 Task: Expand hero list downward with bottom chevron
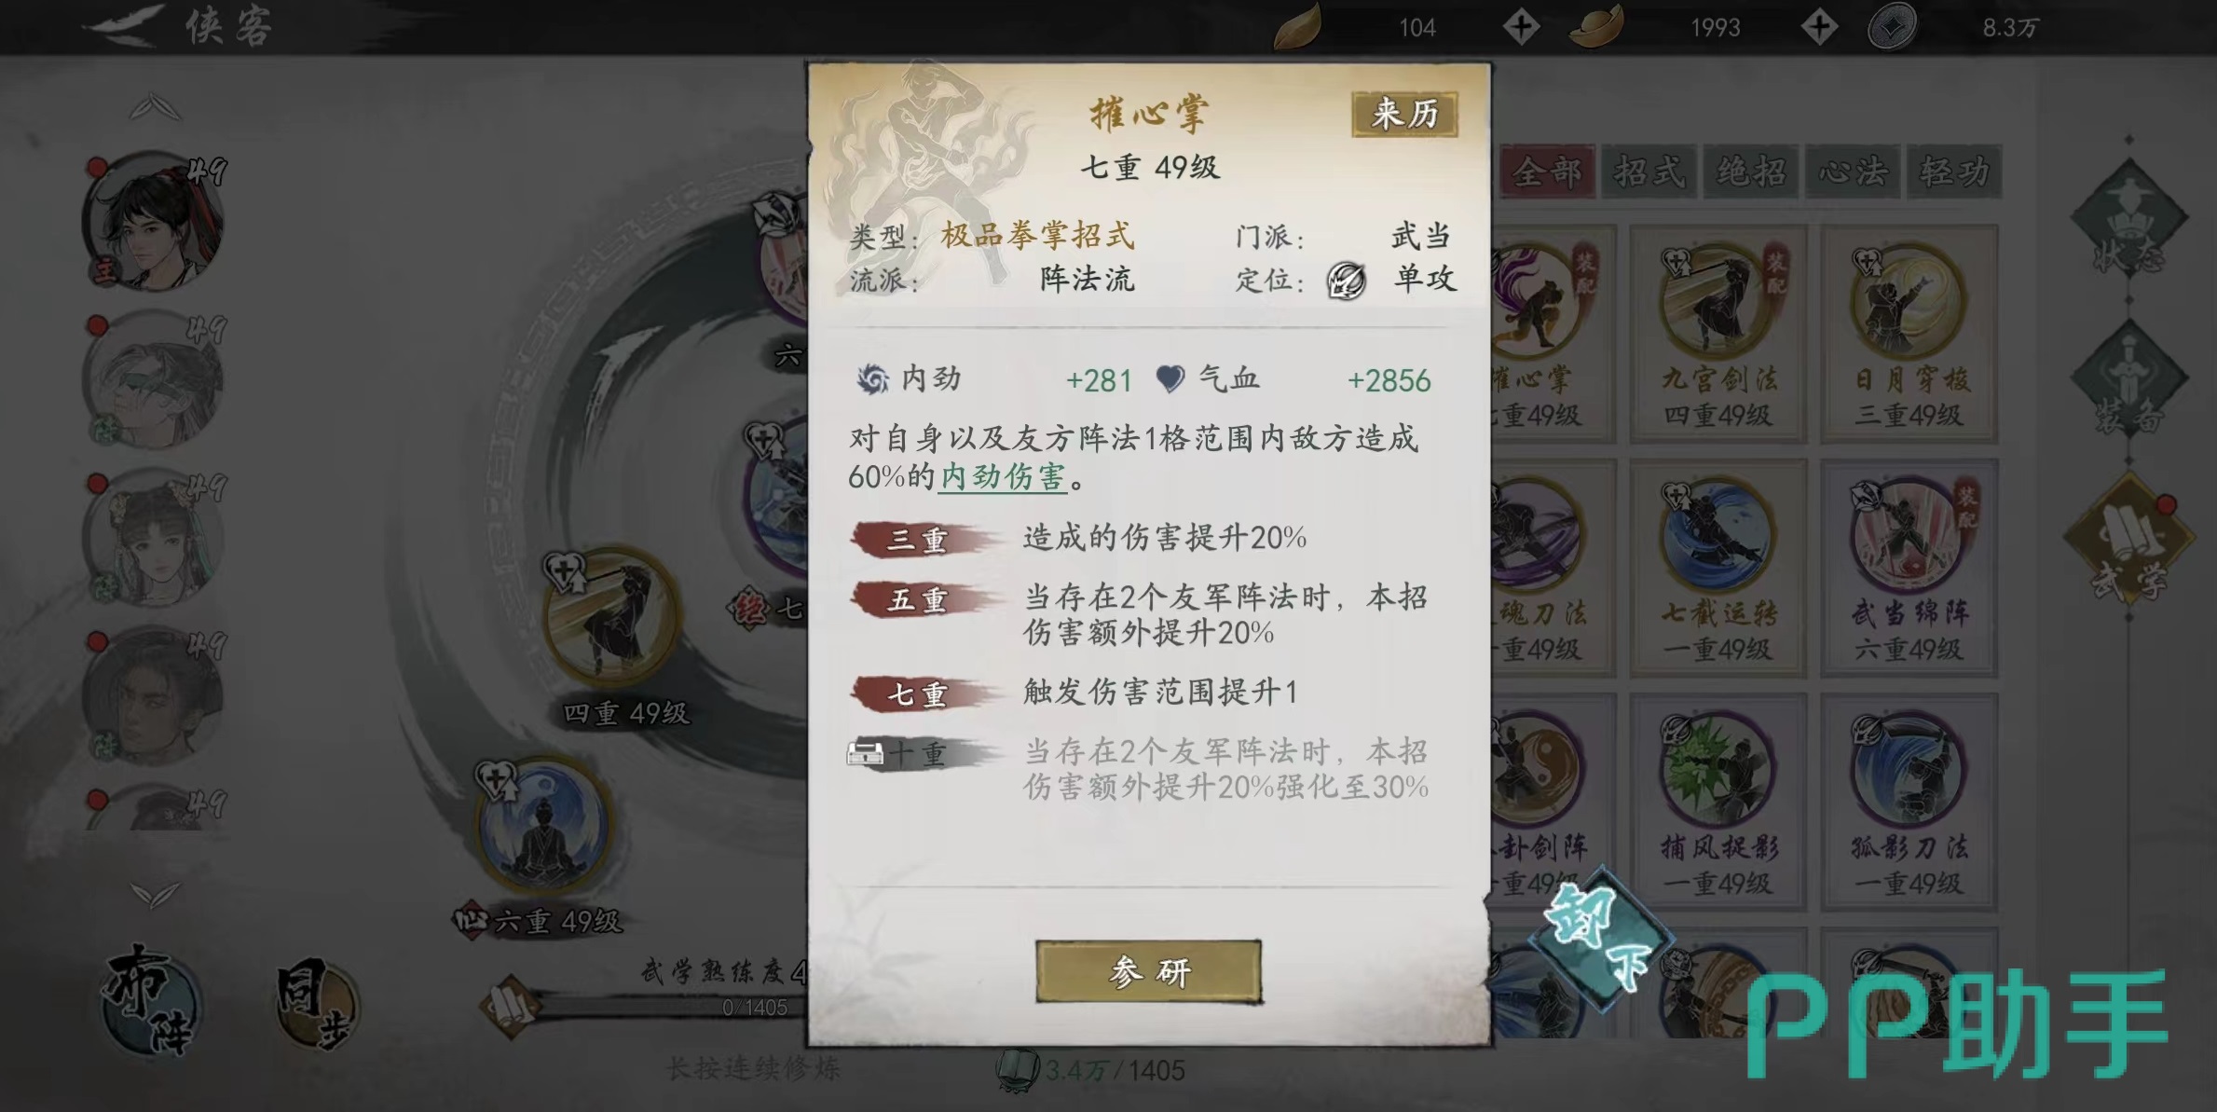tap(156, 895)
